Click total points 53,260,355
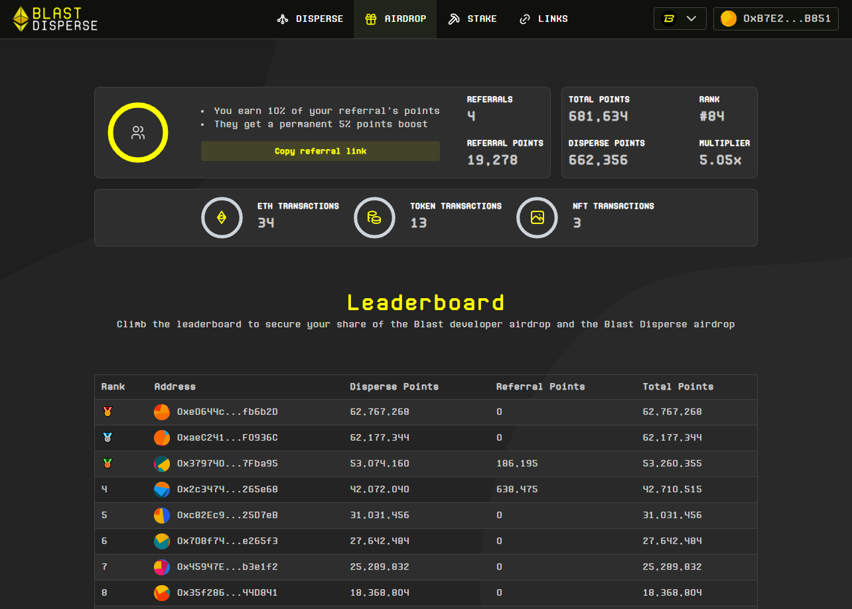The image size is (852, 609). tap(672, 464)
